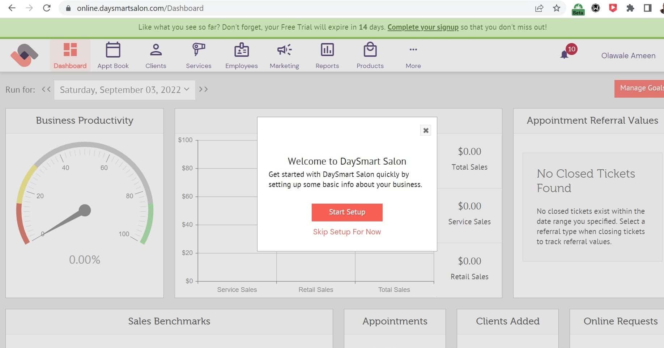This screenshot has width=664, height=348.
Task: Go to the previous day with <<
Action: pyautogui.click(x=46, y=89)
